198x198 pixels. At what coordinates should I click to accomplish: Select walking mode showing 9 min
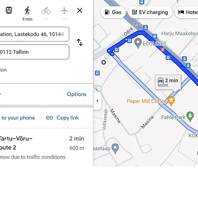(x=27, y=14)
